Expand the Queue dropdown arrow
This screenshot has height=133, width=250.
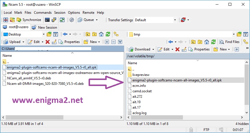click(97, 20)
